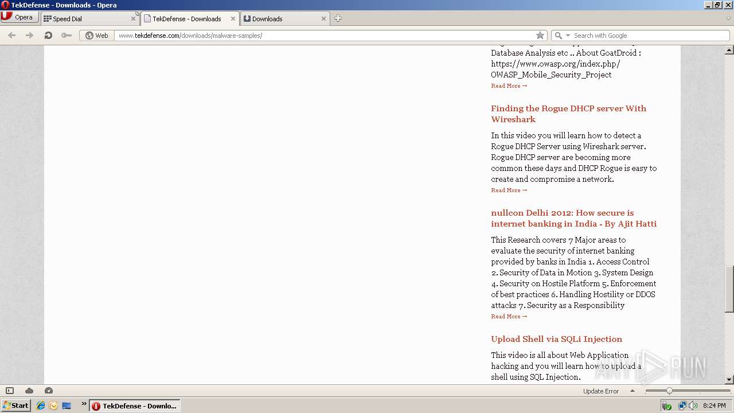
Task: Launch Internet Explorer from quick launch
Action: coord(41,406)
